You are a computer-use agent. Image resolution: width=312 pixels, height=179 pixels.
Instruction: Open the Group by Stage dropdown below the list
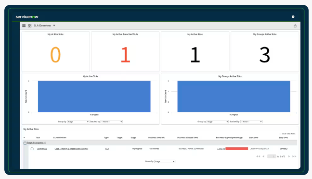[165, 161]
